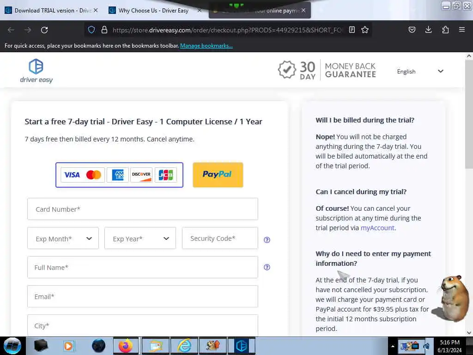Go back to previous page
Screen dimensions: 473x355
tap(11, 30)
